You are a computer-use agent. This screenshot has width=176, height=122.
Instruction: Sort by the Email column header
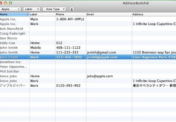(109, 14)
